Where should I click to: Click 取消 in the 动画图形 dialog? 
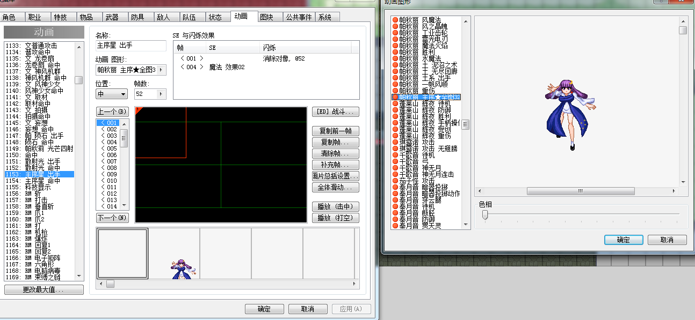tap(667, 240)
